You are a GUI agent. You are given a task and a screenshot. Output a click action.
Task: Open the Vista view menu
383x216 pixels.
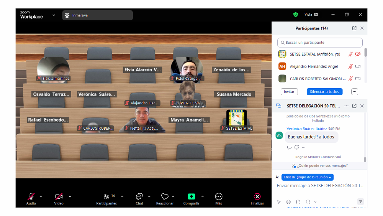pos(311,15)
